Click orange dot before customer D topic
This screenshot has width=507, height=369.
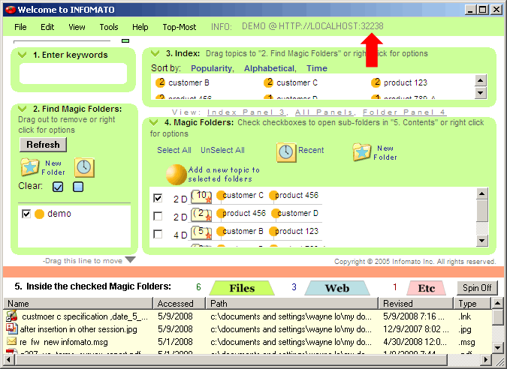(276, 214)
